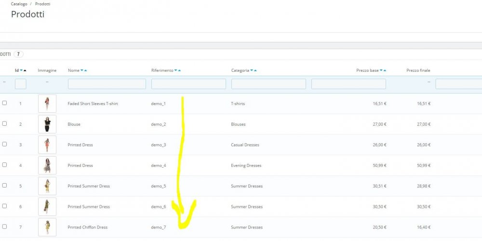Screen dimensions: 482x241
Task: Focus the Nome filter field
Action: coord(107,84)
